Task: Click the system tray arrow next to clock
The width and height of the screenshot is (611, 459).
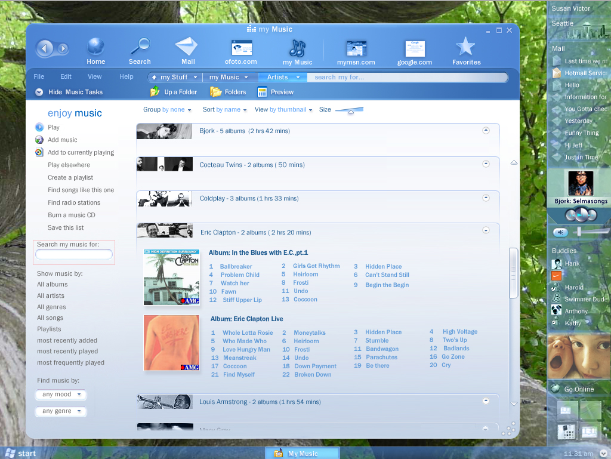Action: [x=603, y=454]
